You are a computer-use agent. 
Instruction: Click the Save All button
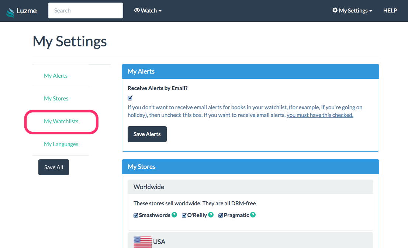click(x=53, y=167)
